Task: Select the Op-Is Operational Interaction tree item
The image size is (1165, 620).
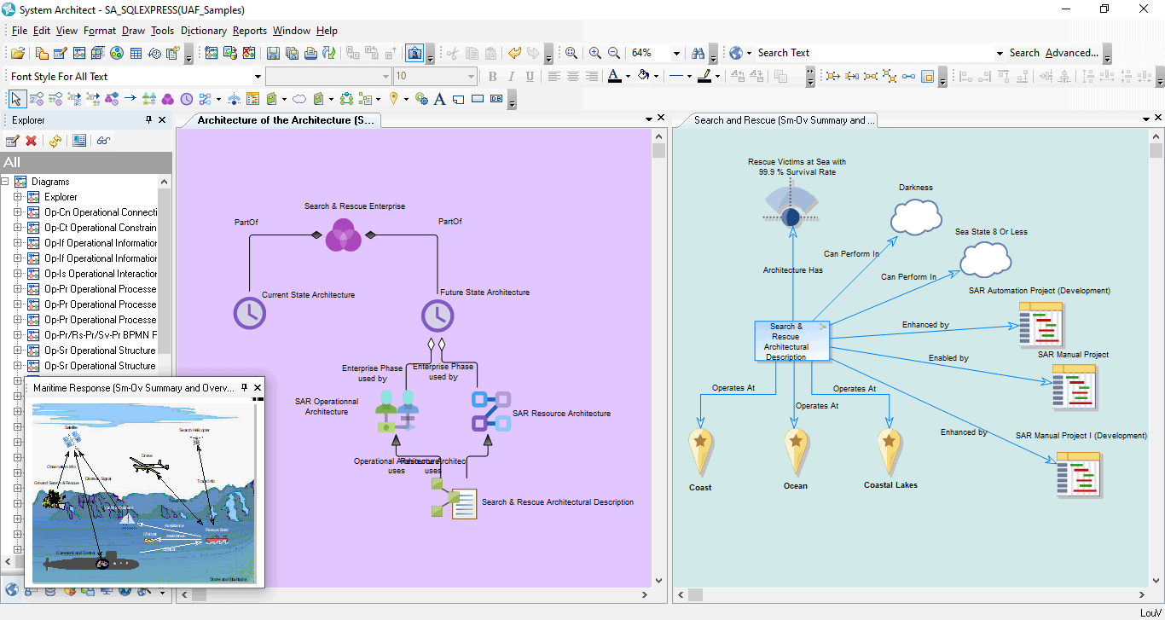Action: point(101,274)
